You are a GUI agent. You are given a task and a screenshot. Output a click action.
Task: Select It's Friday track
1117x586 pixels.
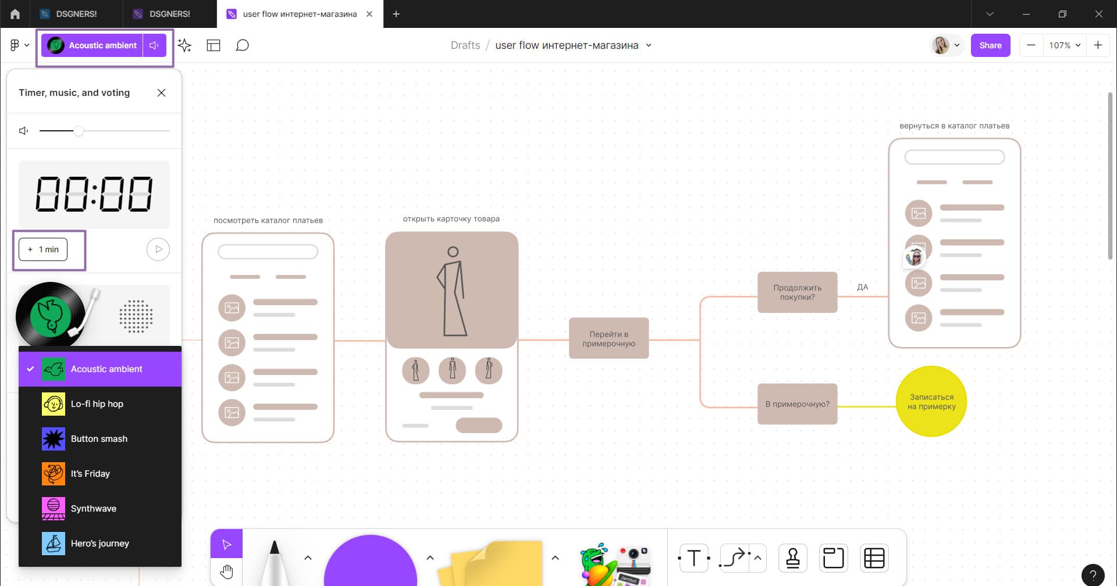point(100,474)
